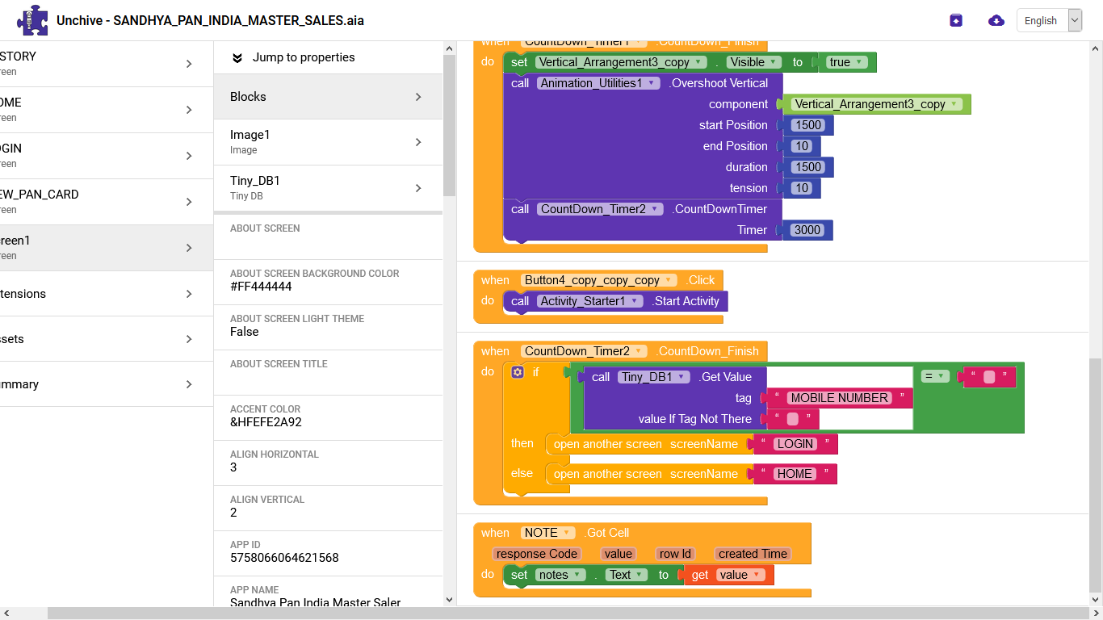Select the Summary item in the sidebar

[x=97, y=384]
